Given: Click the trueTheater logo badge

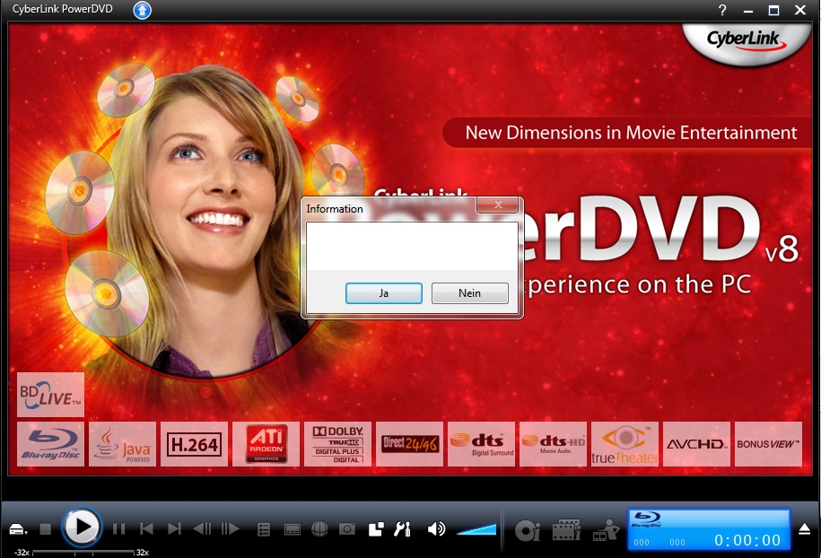Looking at the screenshot, I should click(624, 444).
